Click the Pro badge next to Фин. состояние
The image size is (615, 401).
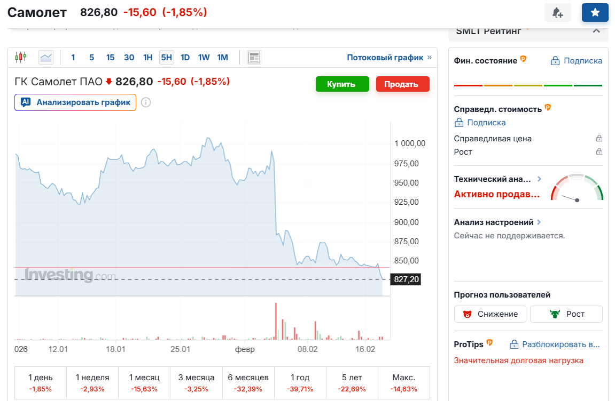coord(523,59)
